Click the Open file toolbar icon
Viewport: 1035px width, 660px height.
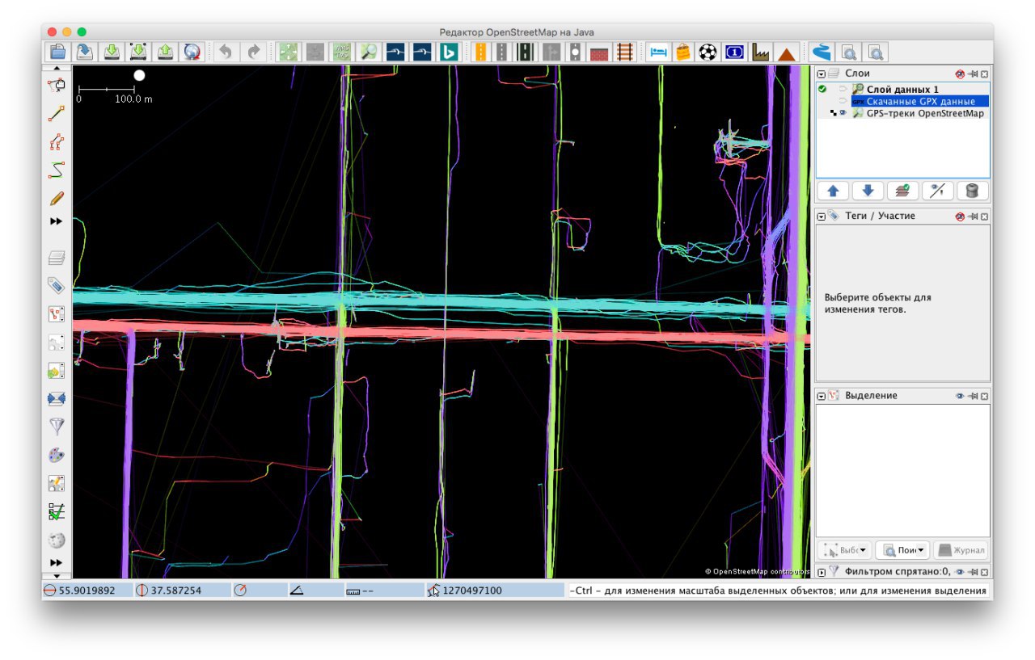point(57,53)
